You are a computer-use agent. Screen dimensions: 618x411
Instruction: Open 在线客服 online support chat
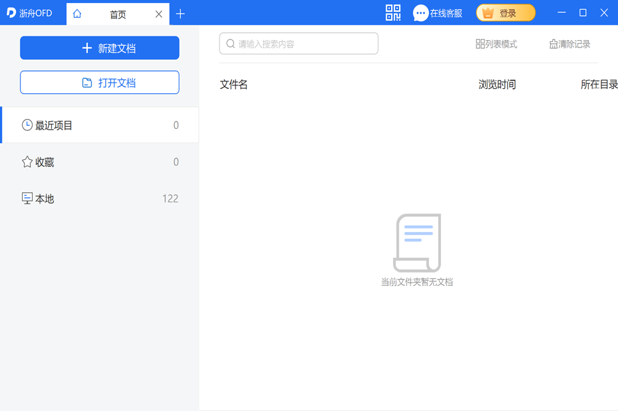[438, 13]
